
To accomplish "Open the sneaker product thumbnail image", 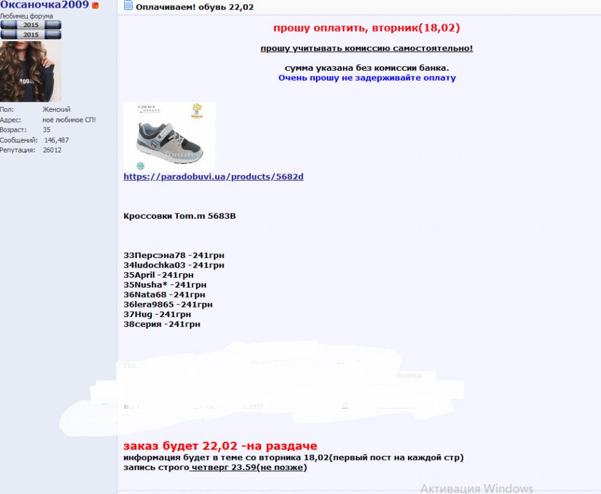I will coord(169,136).
